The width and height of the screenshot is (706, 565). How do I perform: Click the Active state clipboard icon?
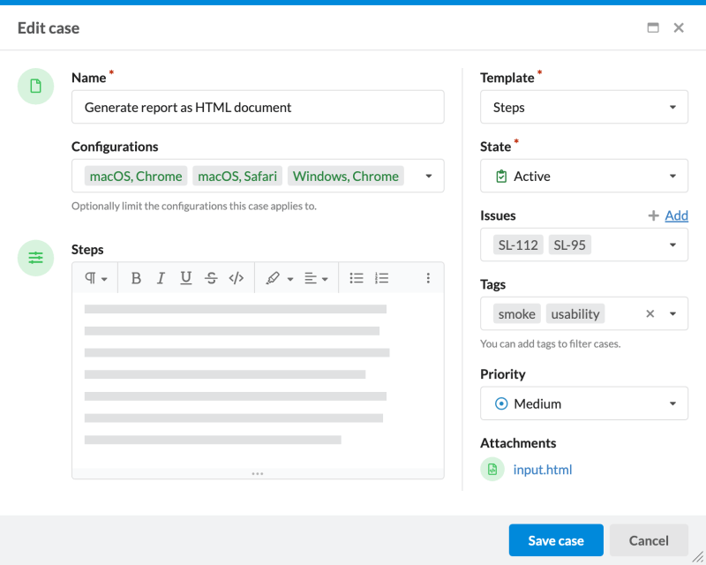pos(501,177)
